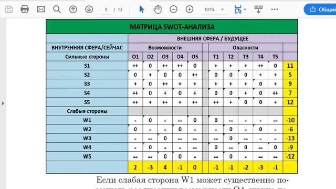Click the W1 row total -10

(x=290, y=120)
